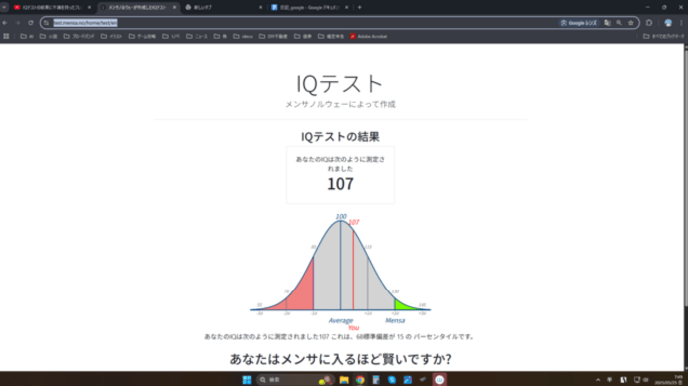This screenshot has height=386, width=688.
Task: Open File Explorer from the taskbar
Action: tap(344, 379)
